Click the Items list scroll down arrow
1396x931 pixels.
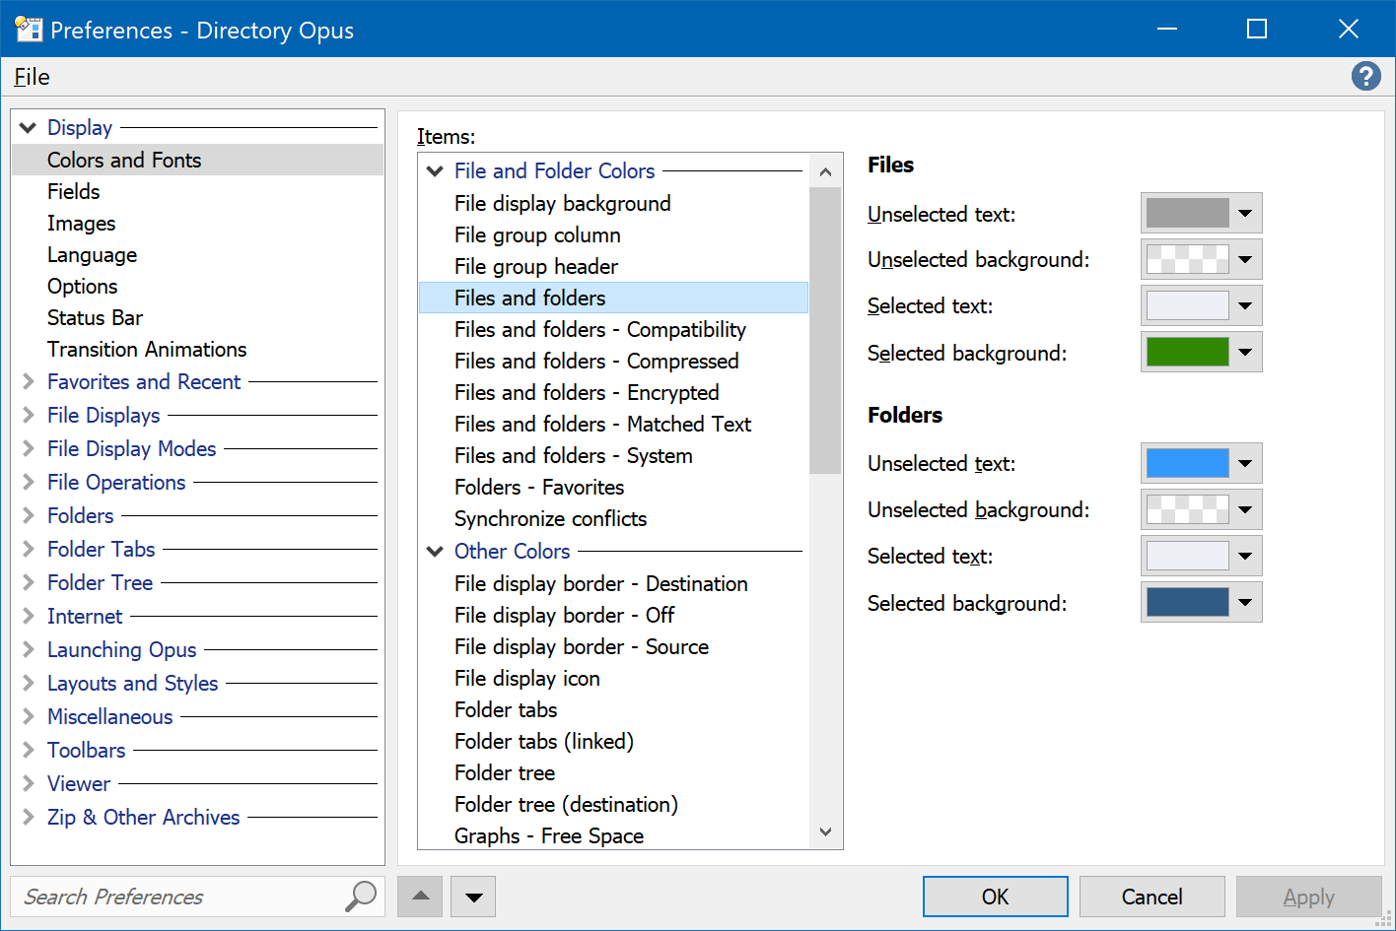click(x=826, y=832)
